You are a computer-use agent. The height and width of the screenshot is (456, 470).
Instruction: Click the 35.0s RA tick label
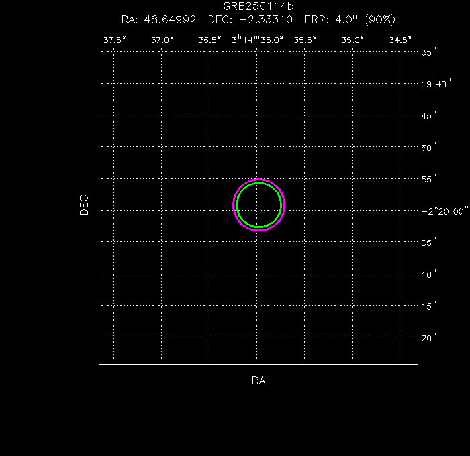[x=352, y=40]
